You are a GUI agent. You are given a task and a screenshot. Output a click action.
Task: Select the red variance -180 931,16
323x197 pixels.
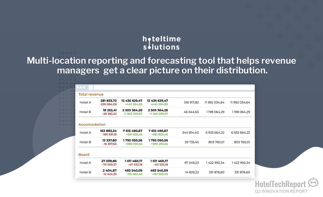tap(109, 134)
